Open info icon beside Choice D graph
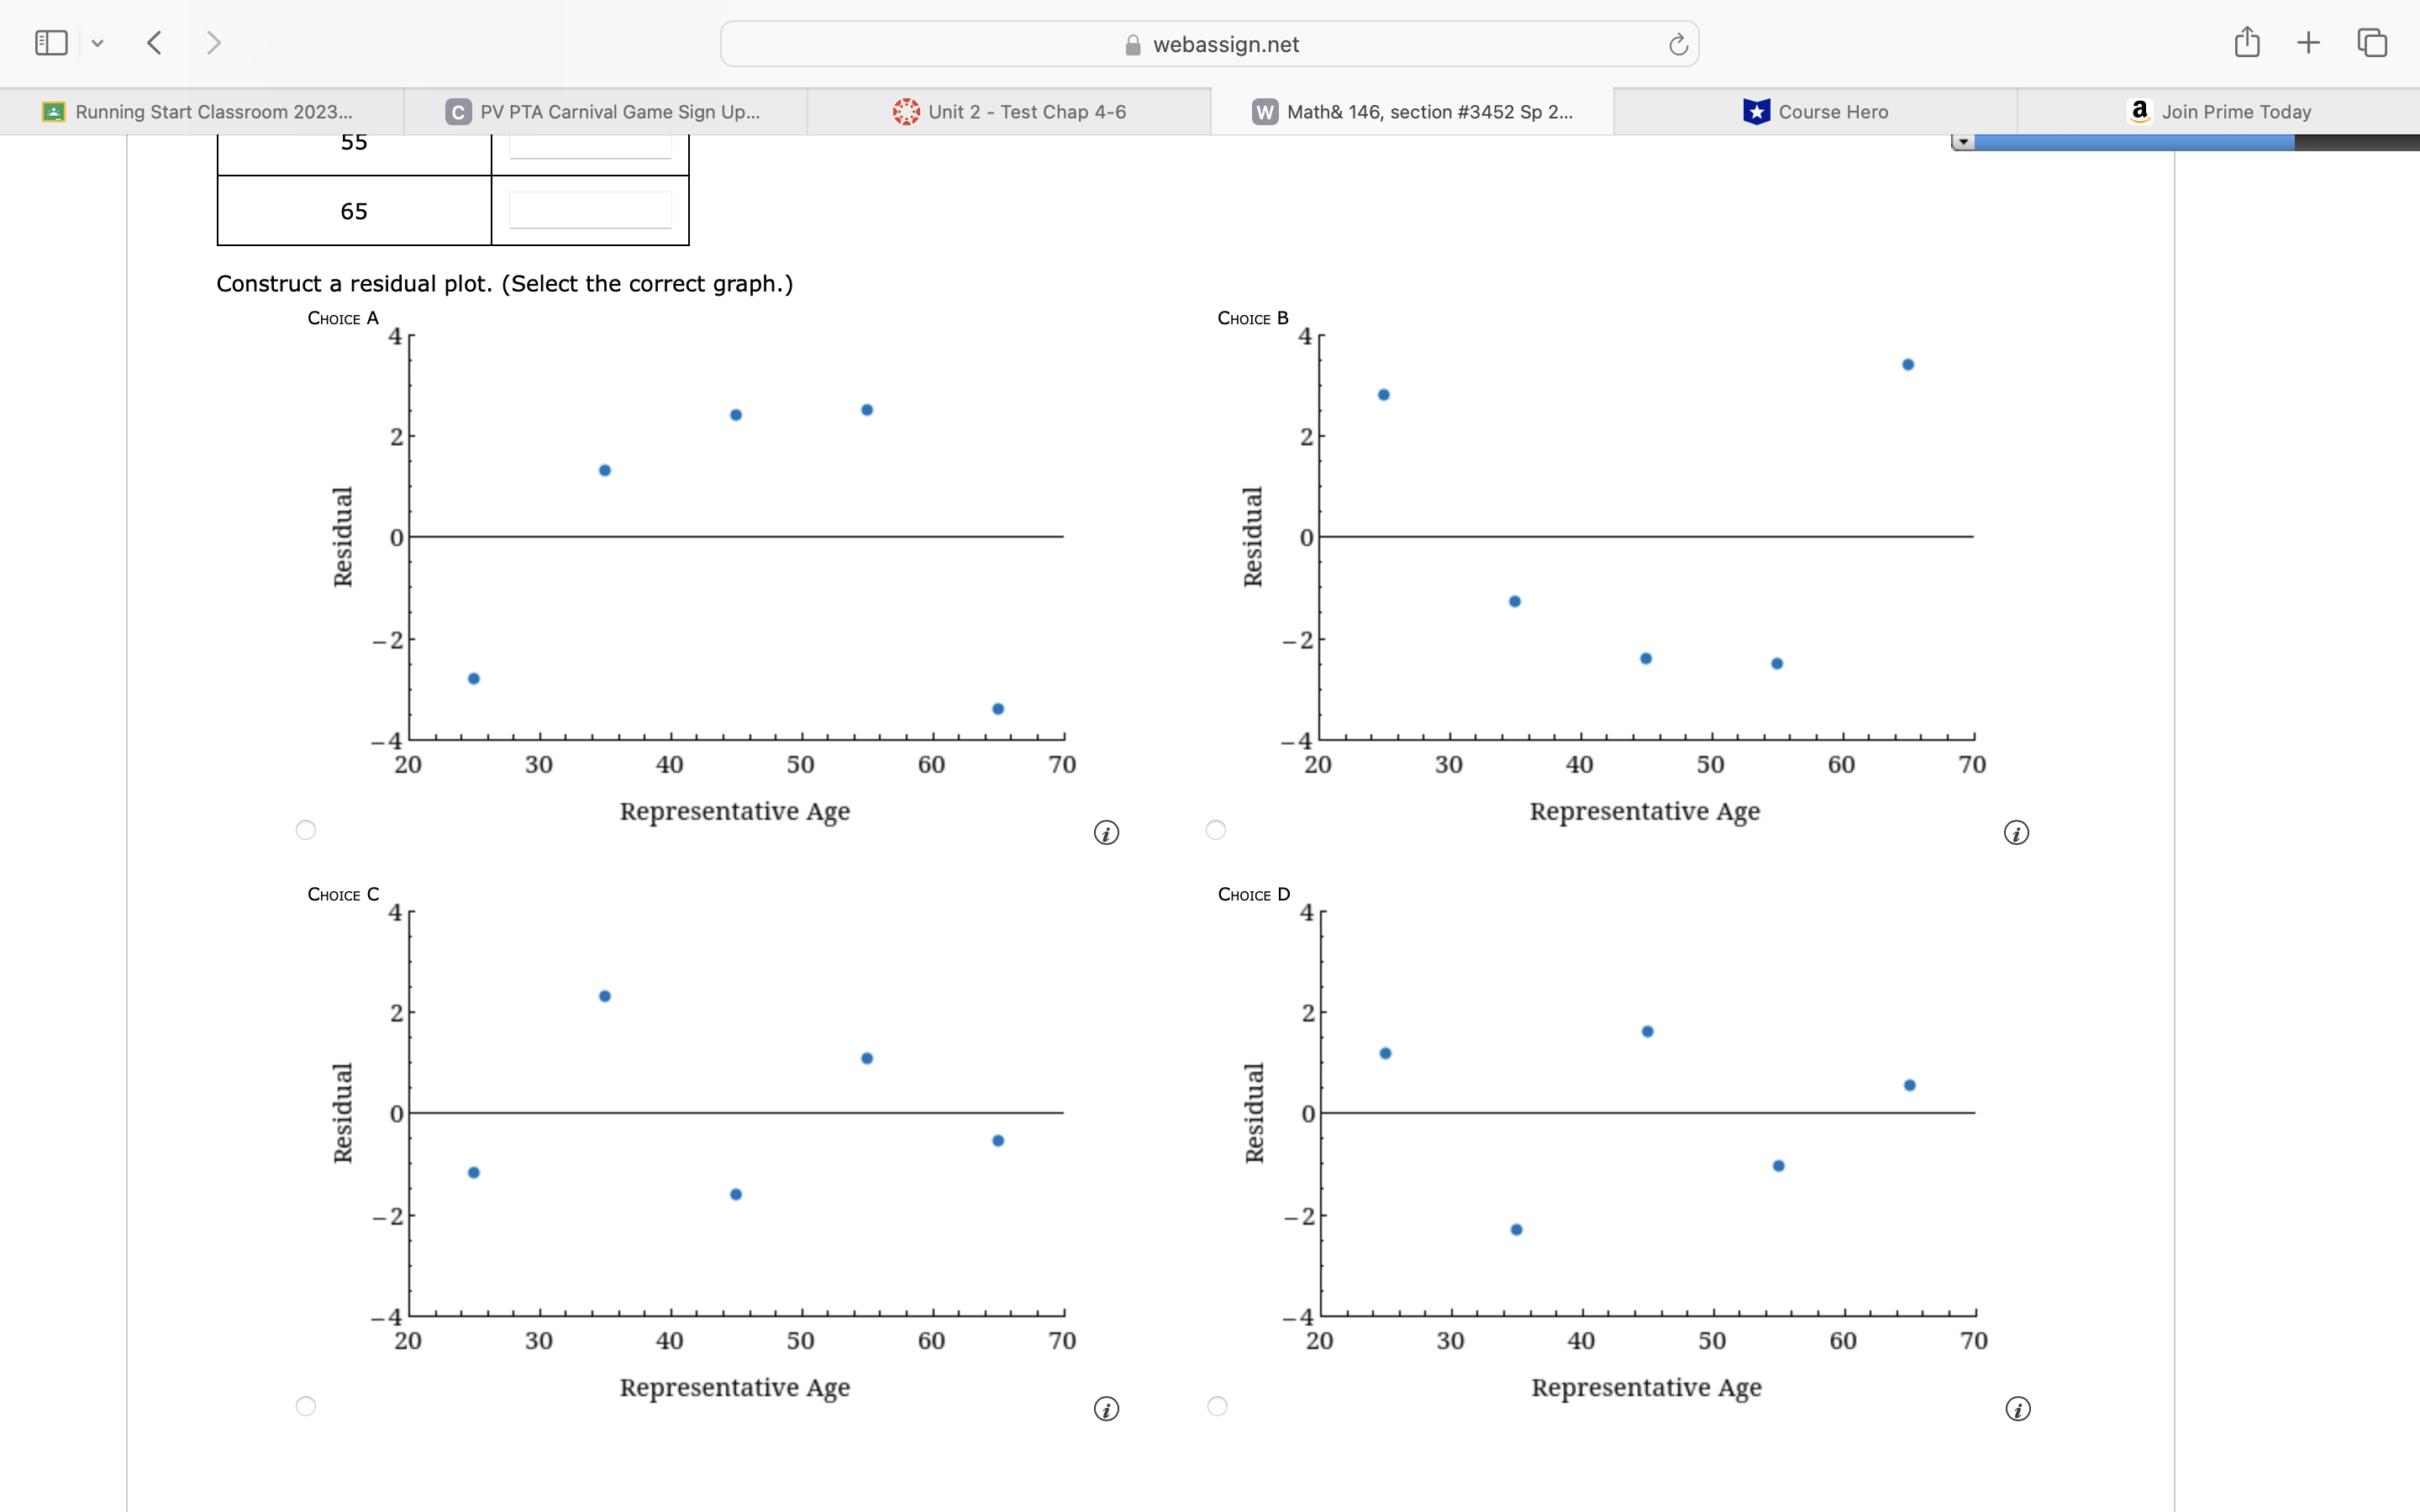This screenshot has width=2420, height=1512. (2017, 1409)
